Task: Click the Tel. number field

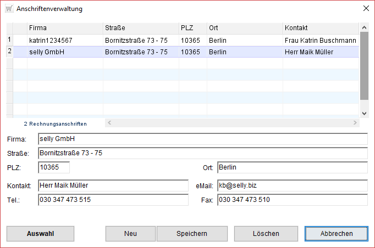Action: point(113,200)
